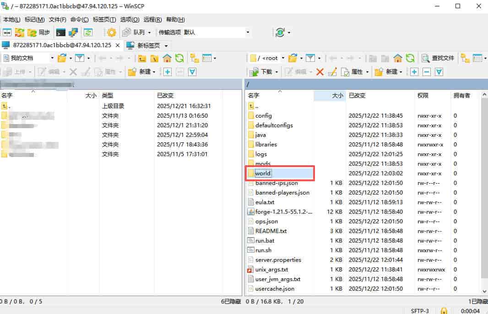488x314 pixels.
Task: Toggle the local directory tree view
Action: tap(195, 58)
